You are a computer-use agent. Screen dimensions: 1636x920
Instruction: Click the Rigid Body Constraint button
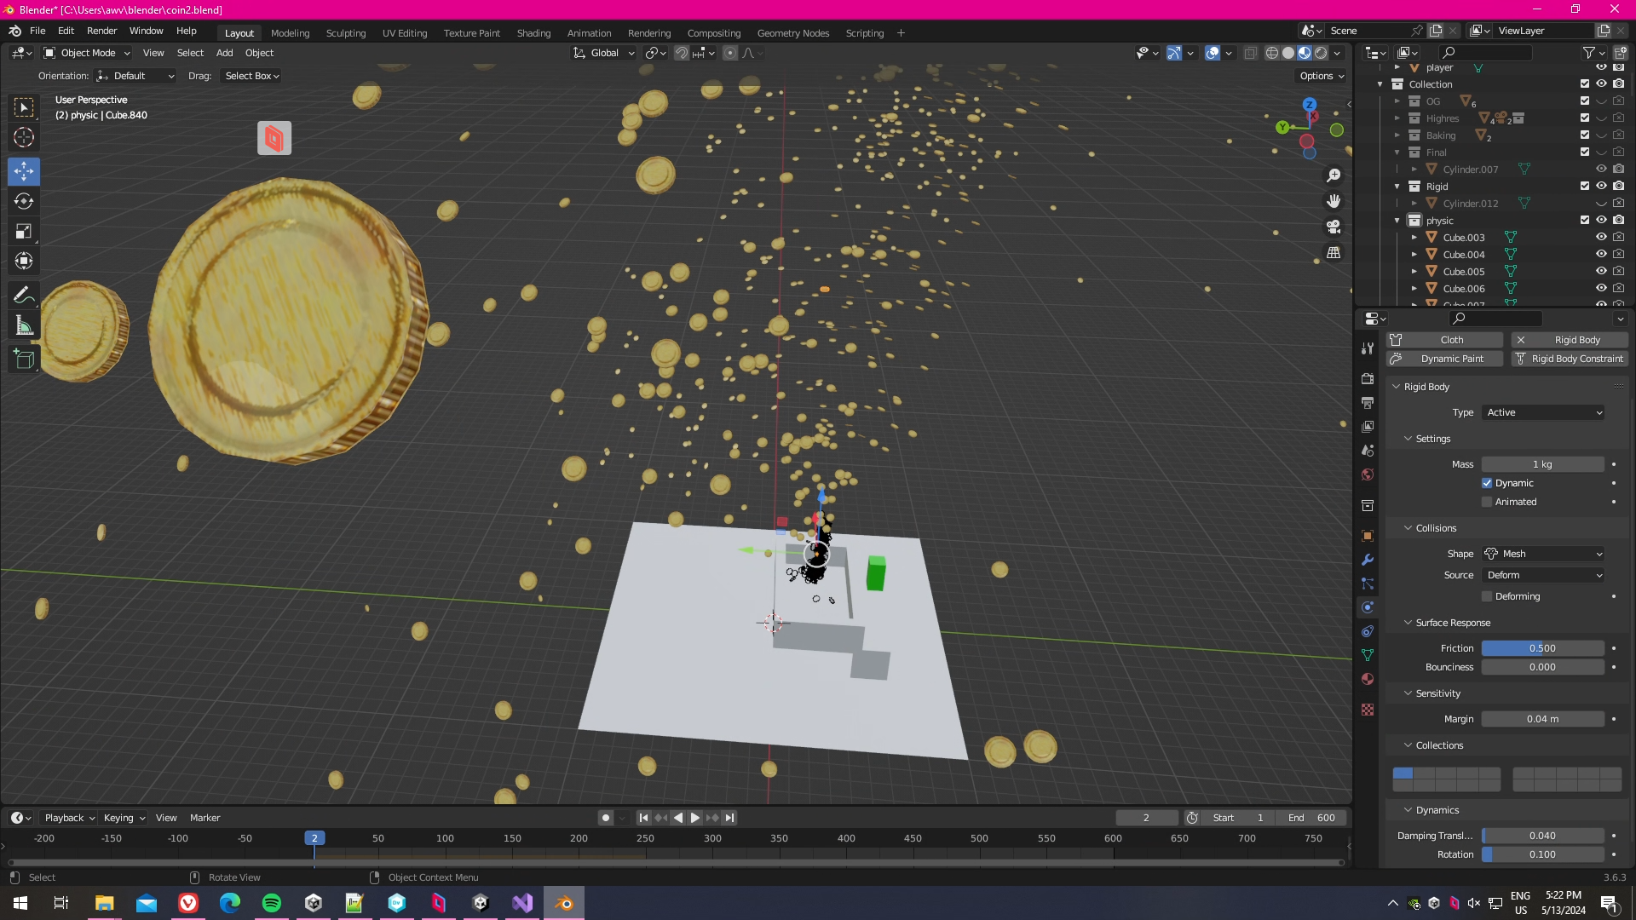pos(1570,359)
